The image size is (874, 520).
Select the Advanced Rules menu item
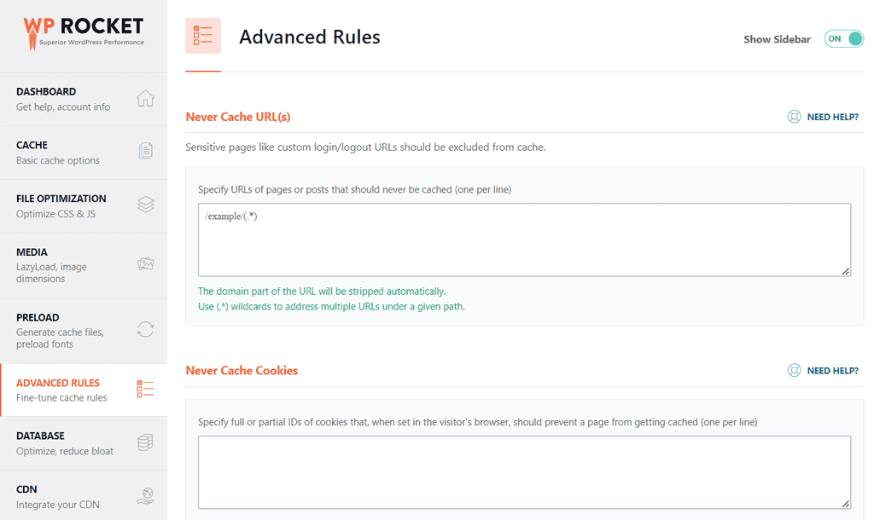(x=84, y=390)
